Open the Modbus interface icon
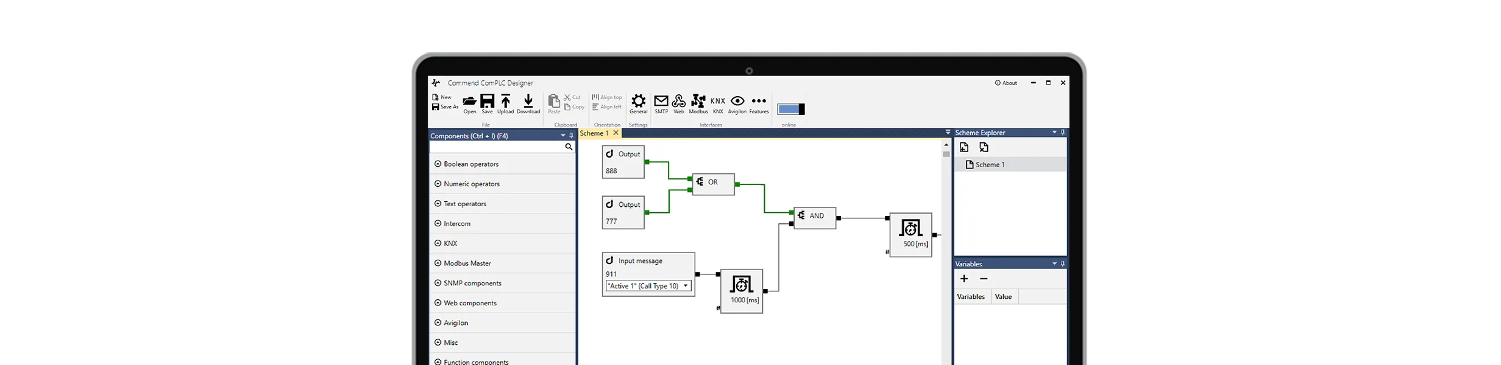The height and width of the screenshot is (365, 1501). click(x=698, y=101)
